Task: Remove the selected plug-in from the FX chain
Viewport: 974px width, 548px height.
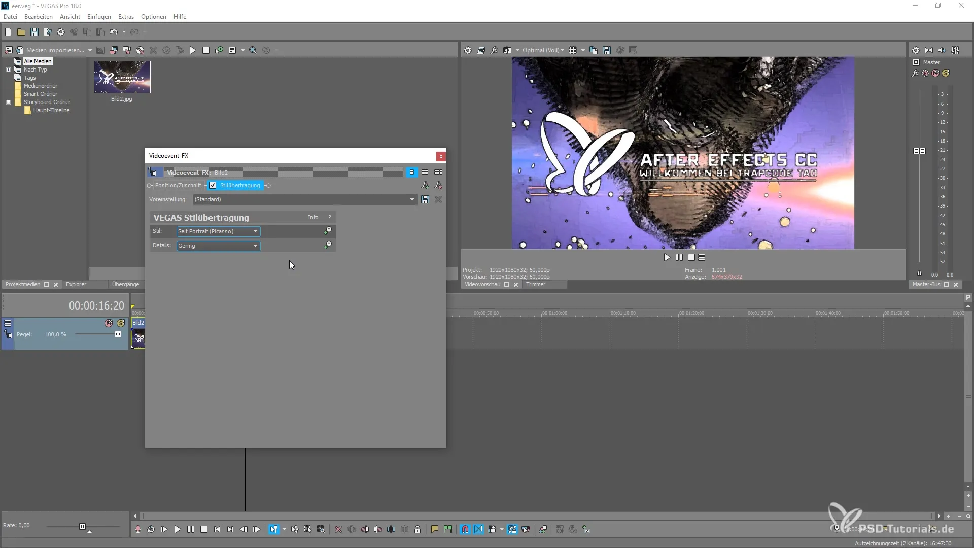Action: coord(438,185)
